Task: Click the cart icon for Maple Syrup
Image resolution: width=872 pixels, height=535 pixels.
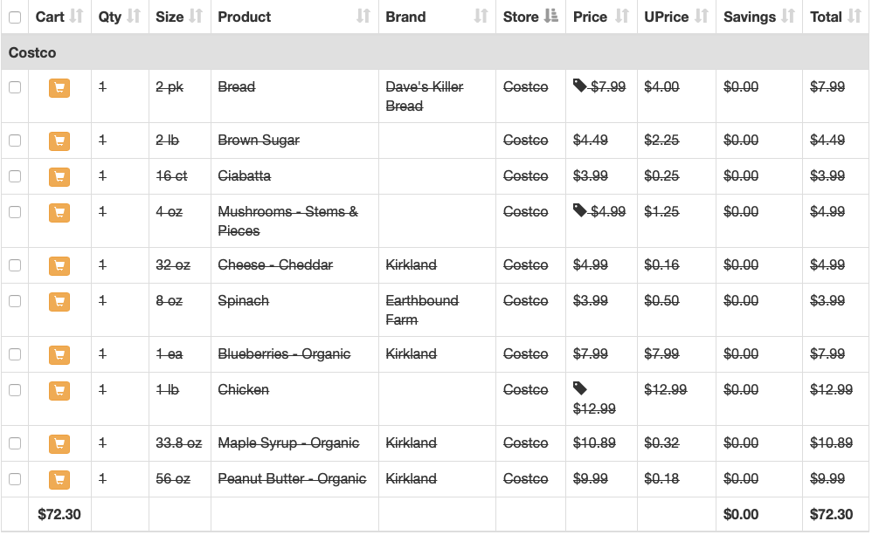Action: [59, 444]
